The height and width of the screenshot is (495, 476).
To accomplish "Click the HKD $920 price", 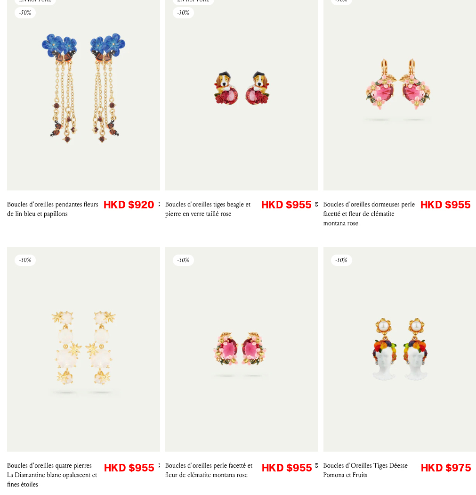I will point(129,205).
